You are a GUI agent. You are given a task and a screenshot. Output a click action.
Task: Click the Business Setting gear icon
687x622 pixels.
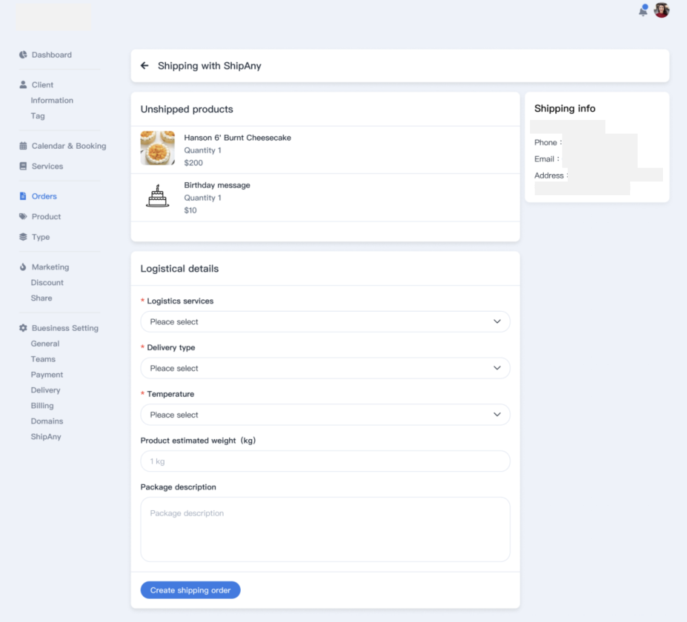23,328
